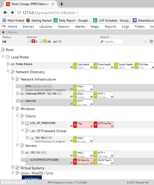Select the small circle view size option

pyautogui.click(x=145, y=41)
